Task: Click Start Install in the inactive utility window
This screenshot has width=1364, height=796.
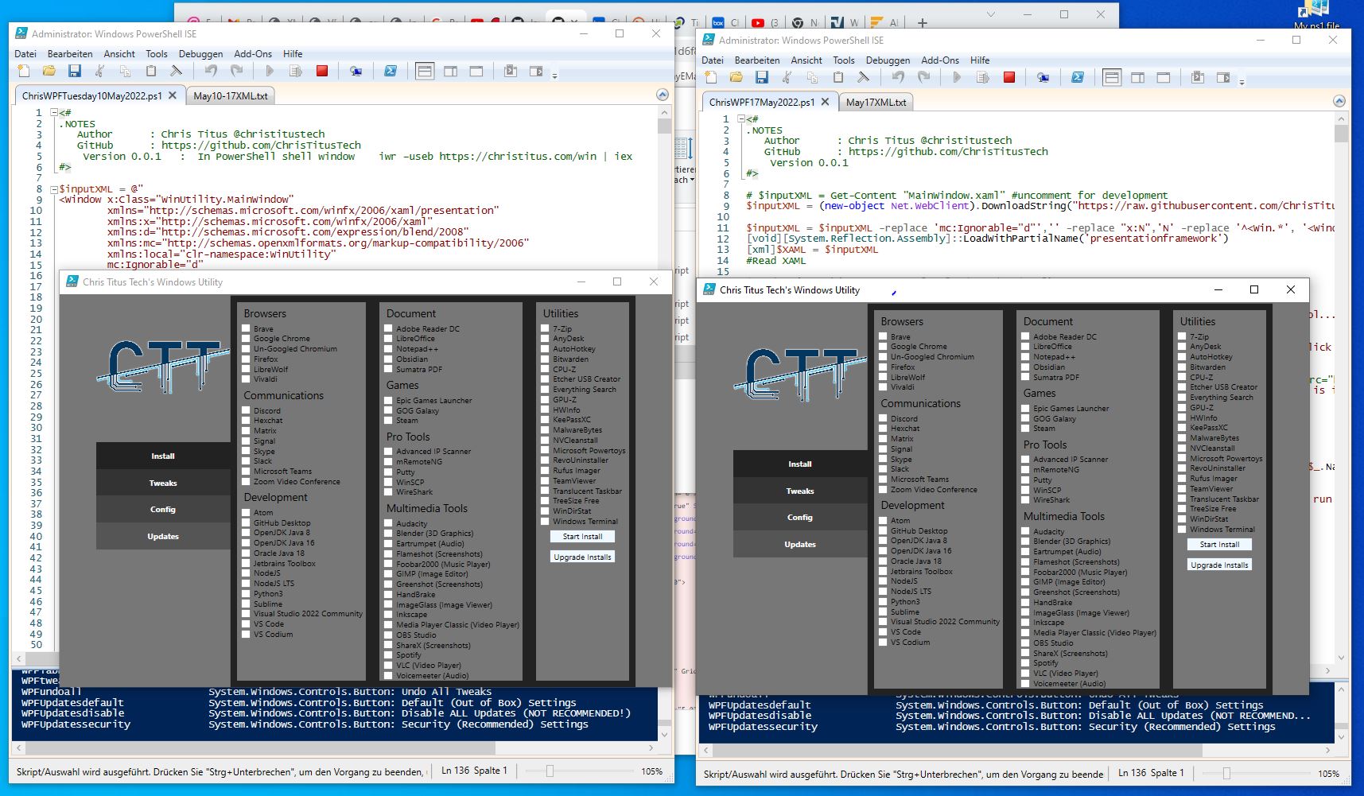Action: coord(582,537)
